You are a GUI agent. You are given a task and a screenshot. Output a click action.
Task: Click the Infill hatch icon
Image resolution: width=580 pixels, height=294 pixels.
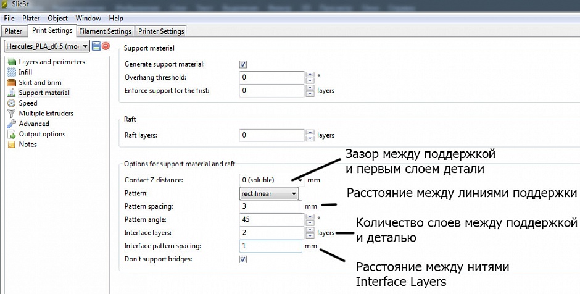(x=12, y=72)
